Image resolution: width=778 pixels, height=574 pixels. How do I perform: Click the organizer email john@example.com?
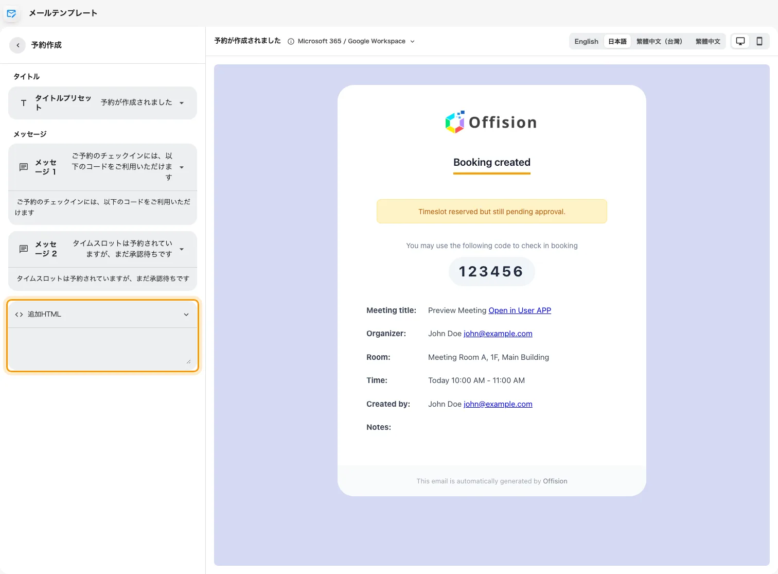pyautogui.click(x=498, y=334)
